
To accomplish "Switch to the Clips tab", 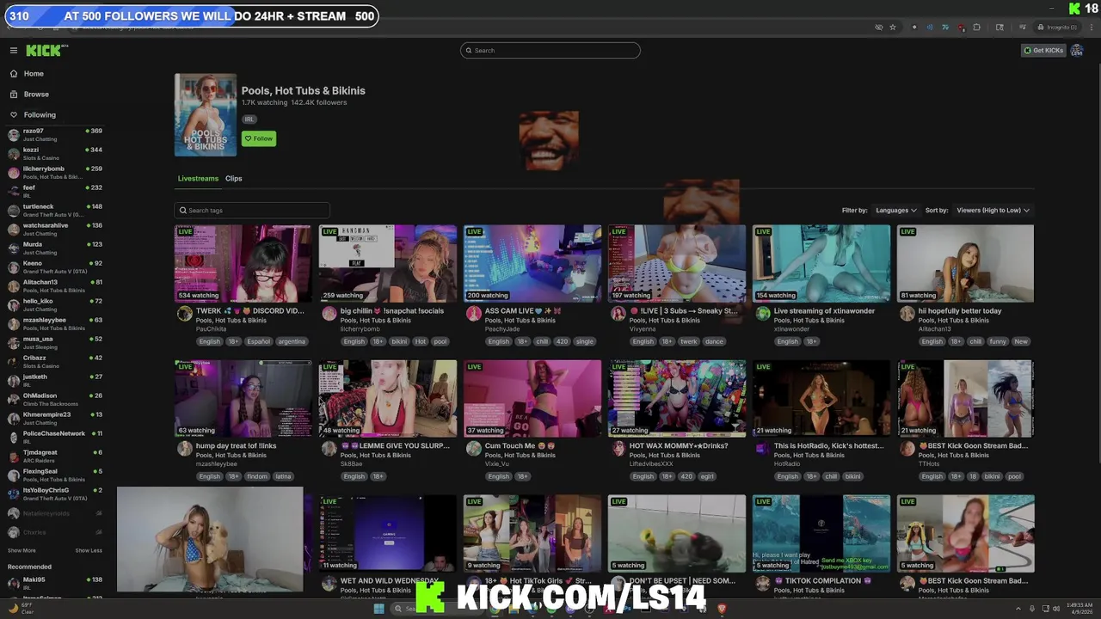I will point(234,179).
